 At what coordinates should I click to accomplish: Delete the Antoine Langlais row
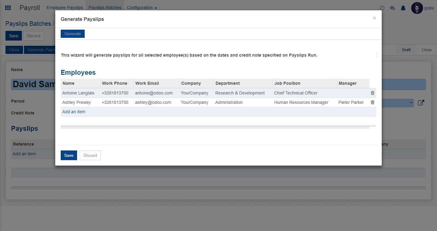coord(372,93)
